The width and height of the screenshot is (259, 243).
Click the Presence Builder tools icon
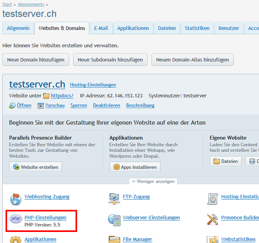tap(212, 219)
